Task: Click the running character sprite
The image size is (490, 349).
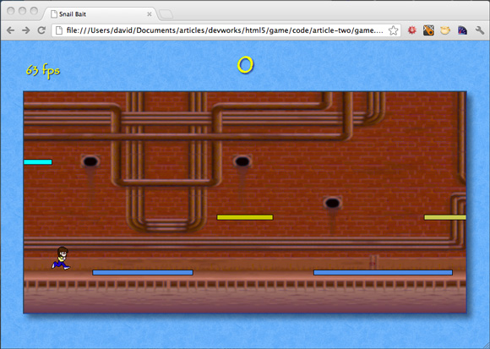Action: tap(61, 258)
